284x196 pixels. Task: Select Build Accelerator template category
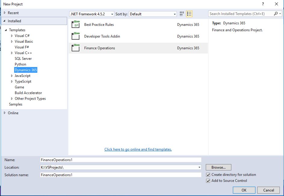pyautogui.click(x=28, y=93)
